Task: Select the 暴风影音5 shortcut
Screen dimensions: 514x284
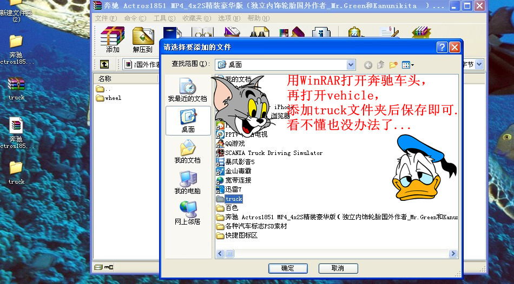Action: coord(235,162)
